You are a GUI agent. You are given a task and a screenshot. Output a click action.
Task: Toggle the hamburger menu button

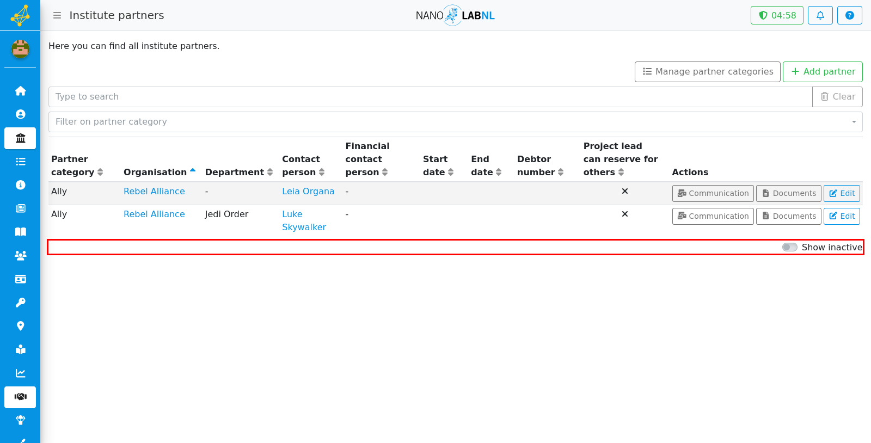pos(57,15)
